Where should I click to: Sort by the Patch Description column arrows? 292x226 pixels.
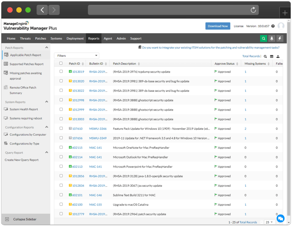click(x=139, y=64)
